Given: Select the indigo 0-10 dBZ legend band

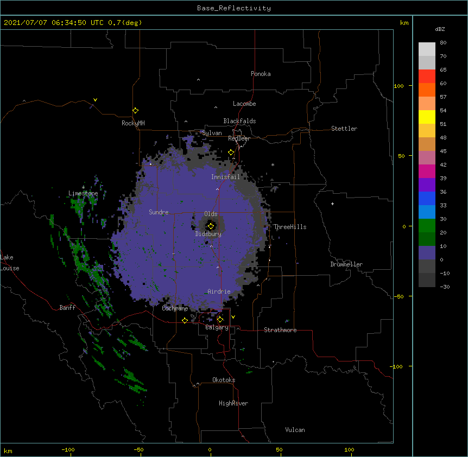Looking at the screenshot, I should point(427,253).
